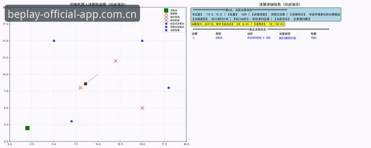
Task: Click the yellow 决策统计 summary box
Action: [238, 24]
